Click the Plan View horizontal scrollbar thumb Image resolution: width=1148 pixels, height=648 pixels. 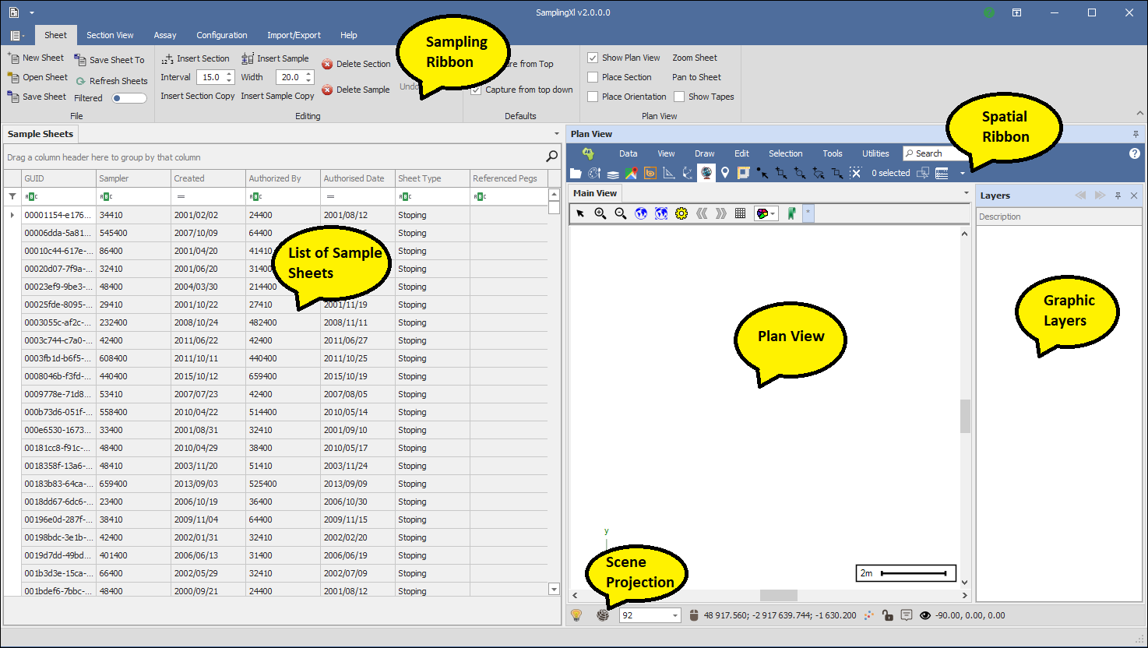[778, 595]
